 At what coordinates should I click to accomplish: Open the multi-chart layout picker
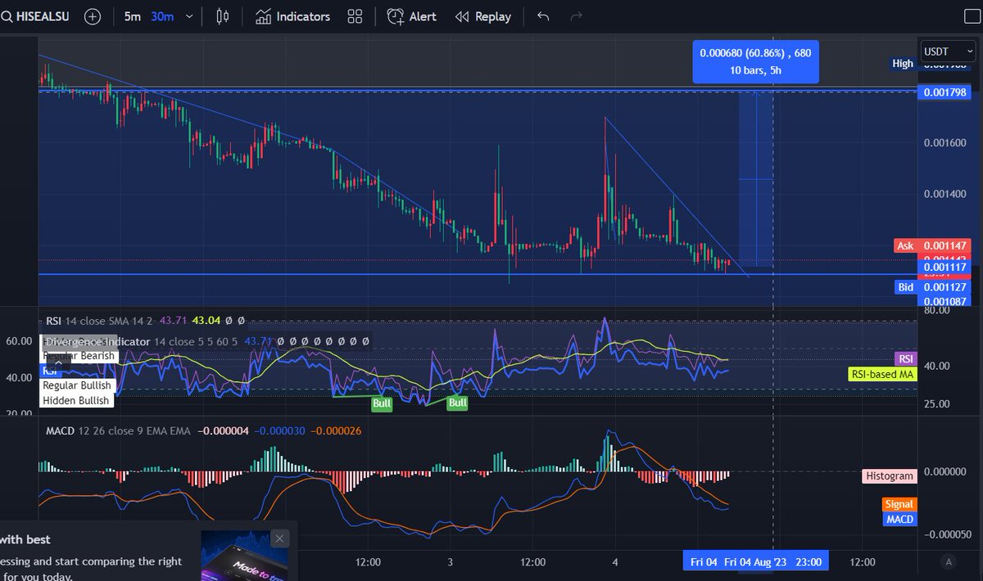coord(355,16)
